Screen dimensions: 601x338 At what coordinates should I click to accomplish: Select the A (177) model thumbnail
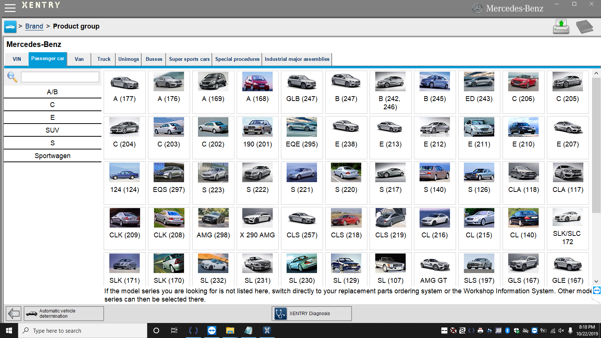tap(125, 92)
